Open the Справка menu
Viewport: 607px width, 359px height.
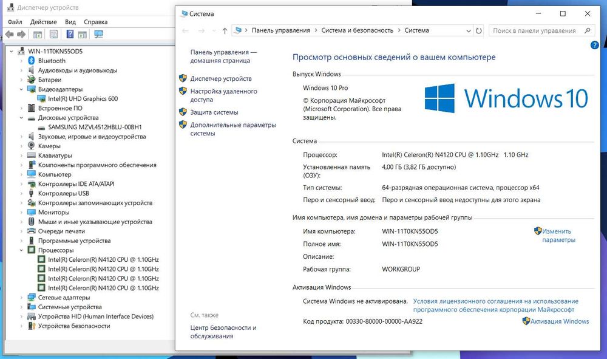(x=95, y=22)
